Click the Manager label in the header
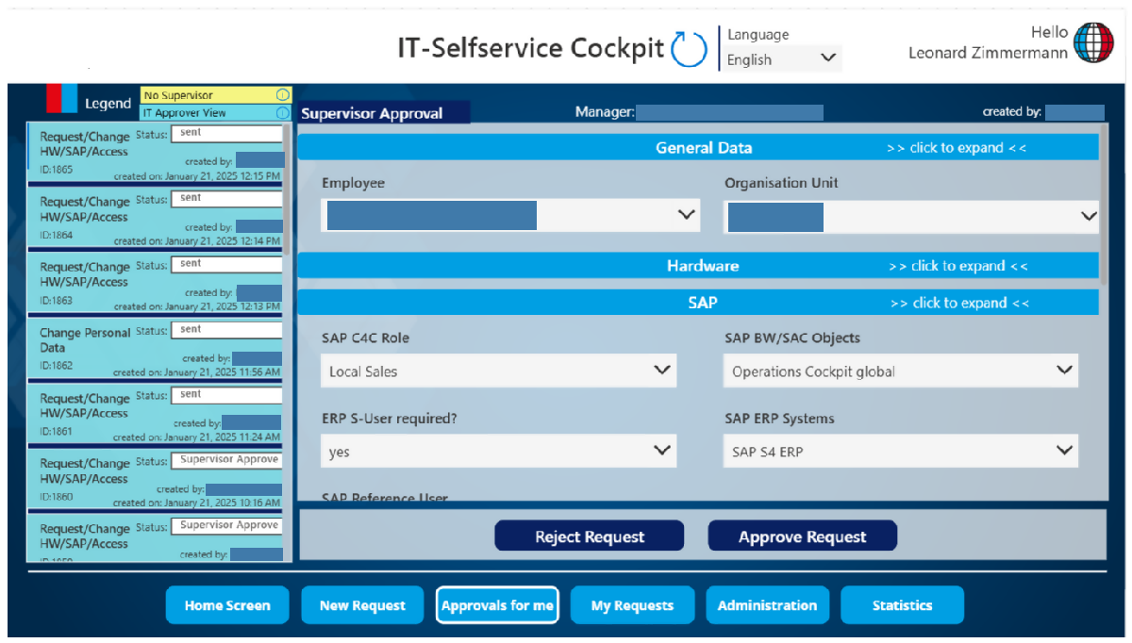Viewport: 1132px width, 643px height. 605,112
